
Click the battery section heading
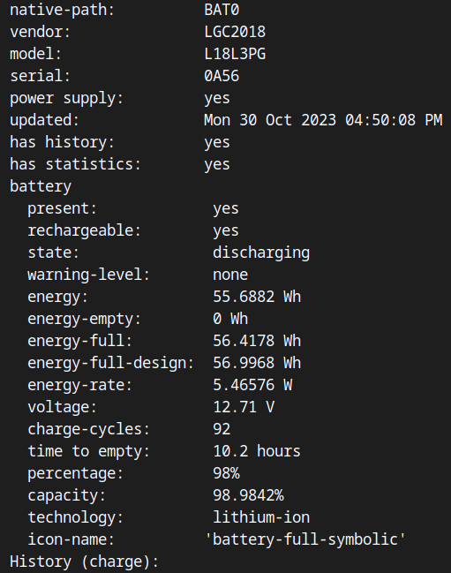click(x=41, y=186)
